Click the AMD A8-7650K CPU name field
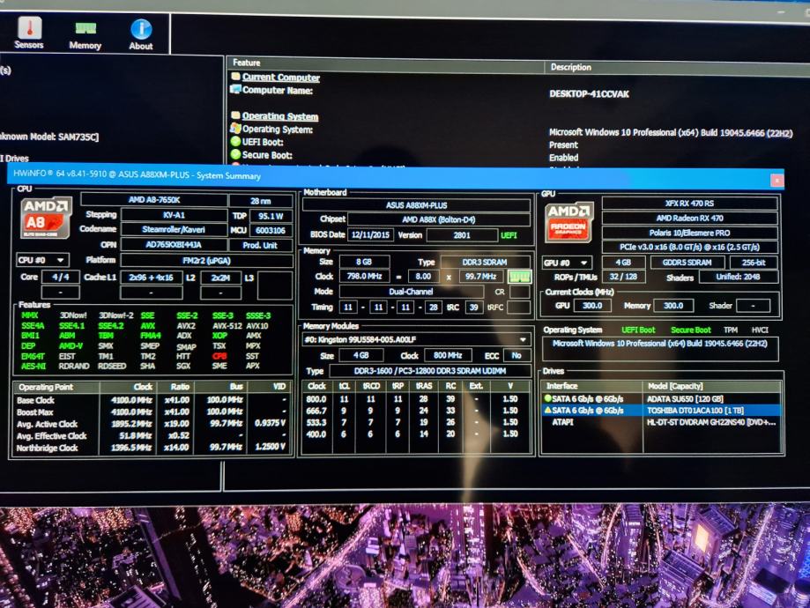The width and height of the screenshot is (810, 608). pos(154,199)
